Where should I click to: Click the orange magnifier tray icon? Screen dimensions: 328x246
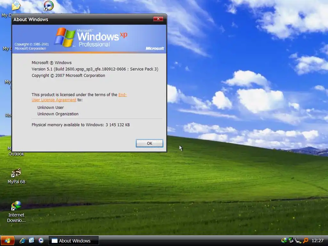[x=306, y=241]
